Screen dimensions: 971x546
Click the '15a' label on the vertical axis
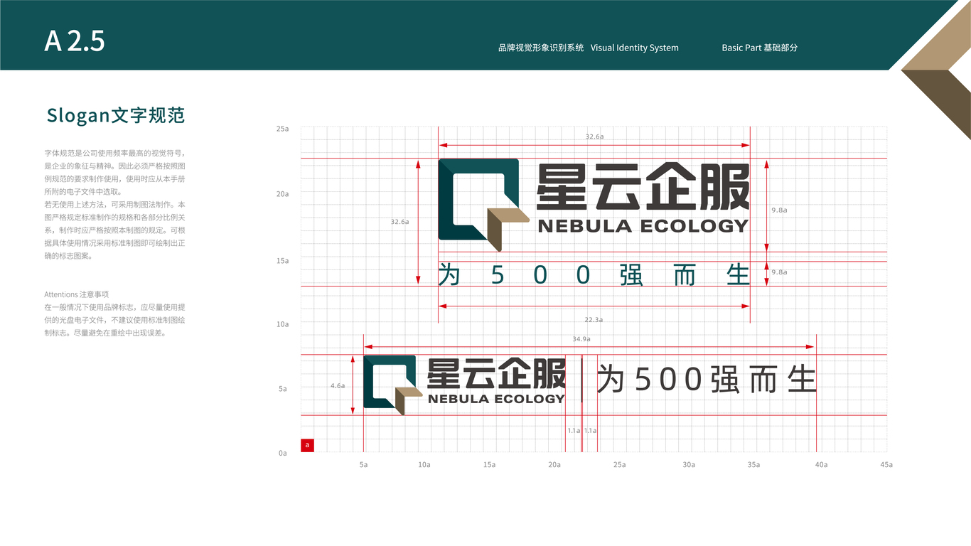[x=283, y=261]
